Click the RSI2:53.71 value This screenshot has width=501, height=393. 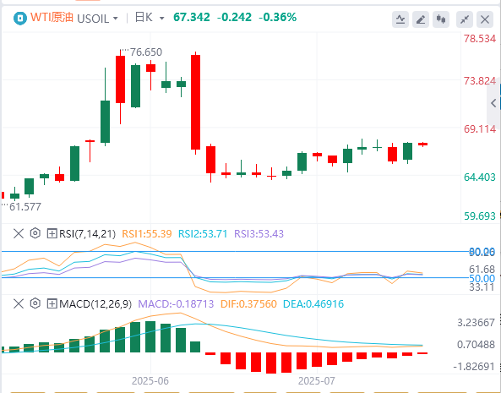tap(203, 234)
